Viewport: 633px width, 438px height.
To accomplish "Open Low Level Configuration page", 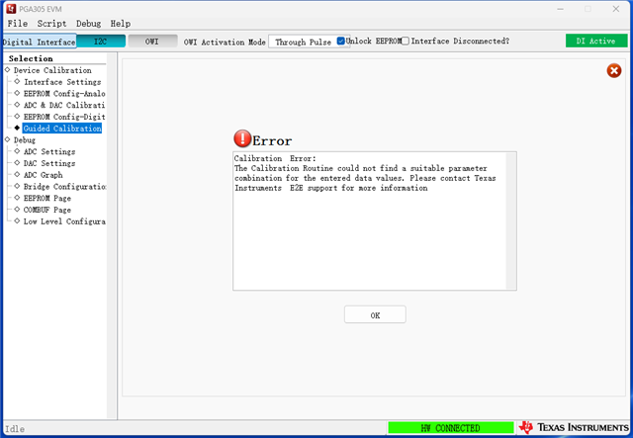I will [x=64, y=221].
